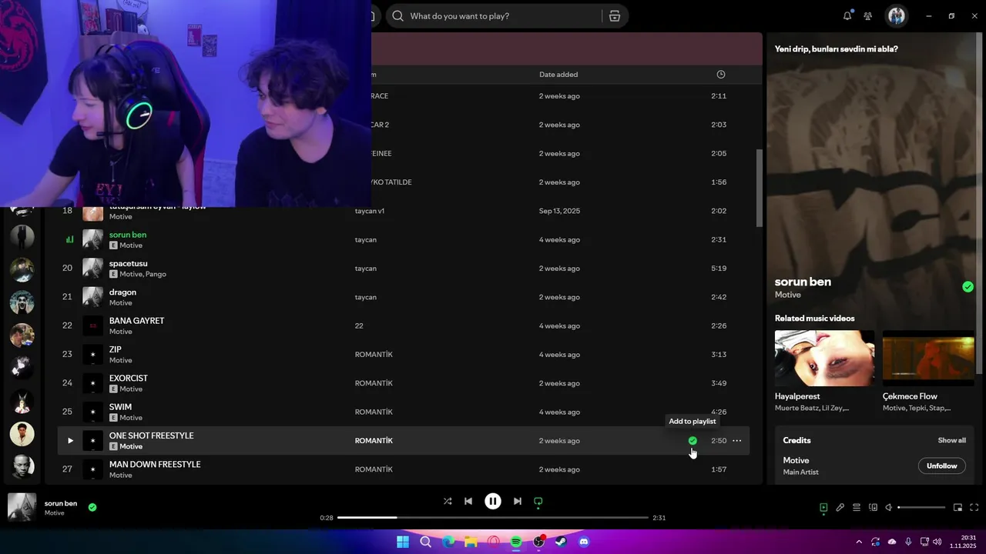Select the MAN DOWN FREESTYLE track title
This screenshot has width=986, height=554.
(x=155, y=465)
